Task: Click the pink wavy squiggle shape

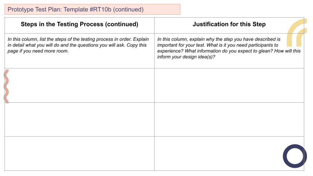Action: tap(7, 86)
